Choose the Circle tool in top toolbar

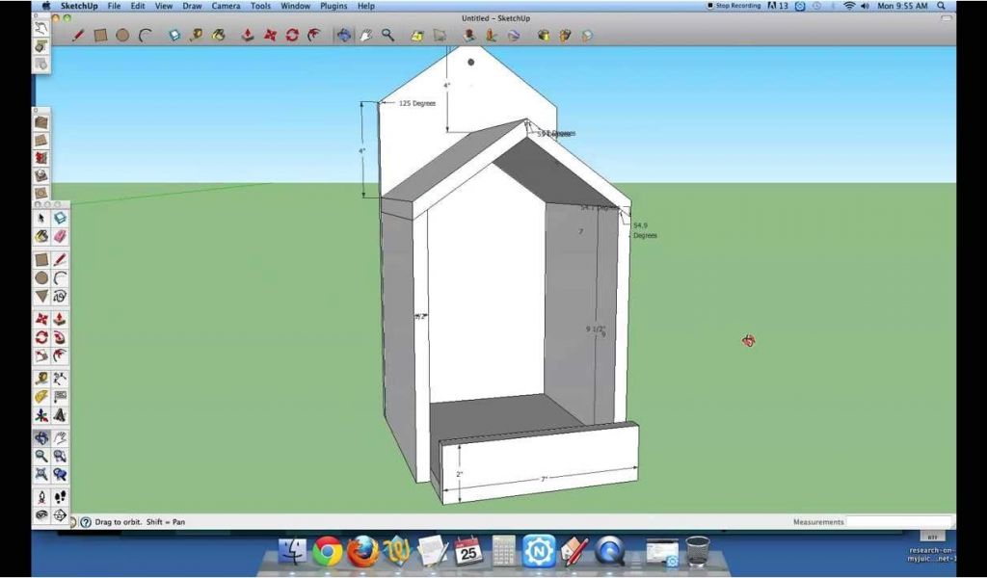122,36
